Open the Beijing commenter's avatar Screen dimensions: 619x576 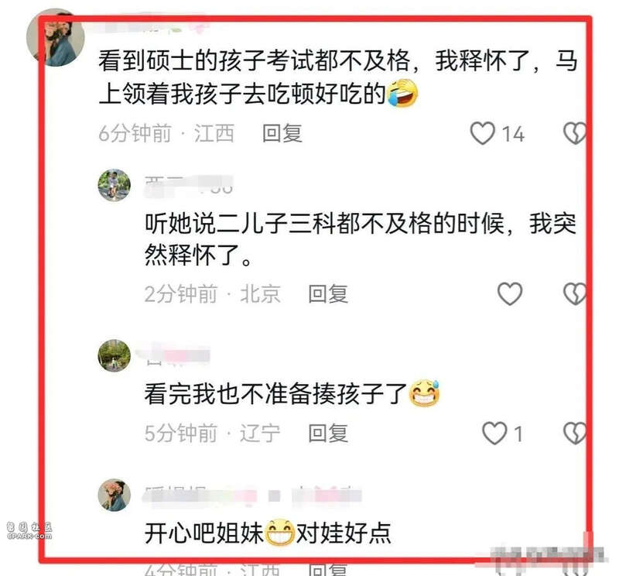tap(114, 185)
